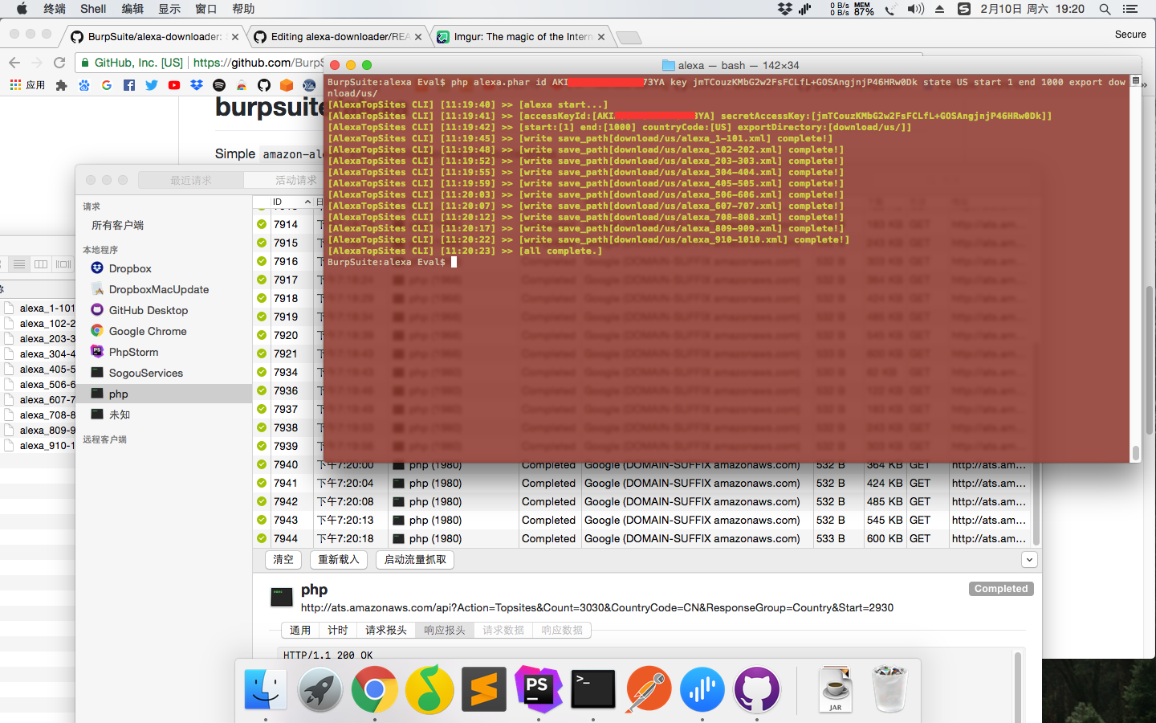Open Spotlight search in the menu bar
Image resolution: width=1156 pixels, height=723 pixels.
[x=1105, y=9]
